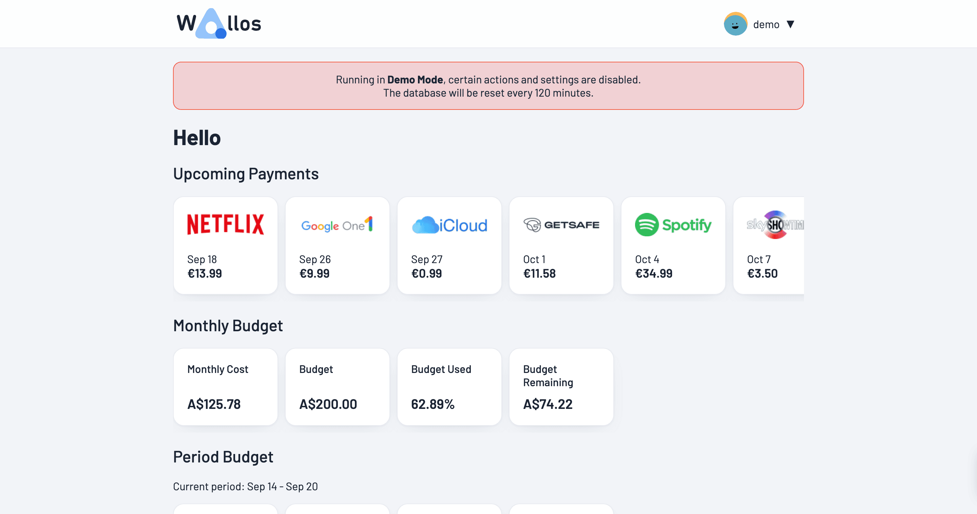The image size is (977, 514).
Task: Click the Upcoming Payments heading
Action: [x=246, y=174]
